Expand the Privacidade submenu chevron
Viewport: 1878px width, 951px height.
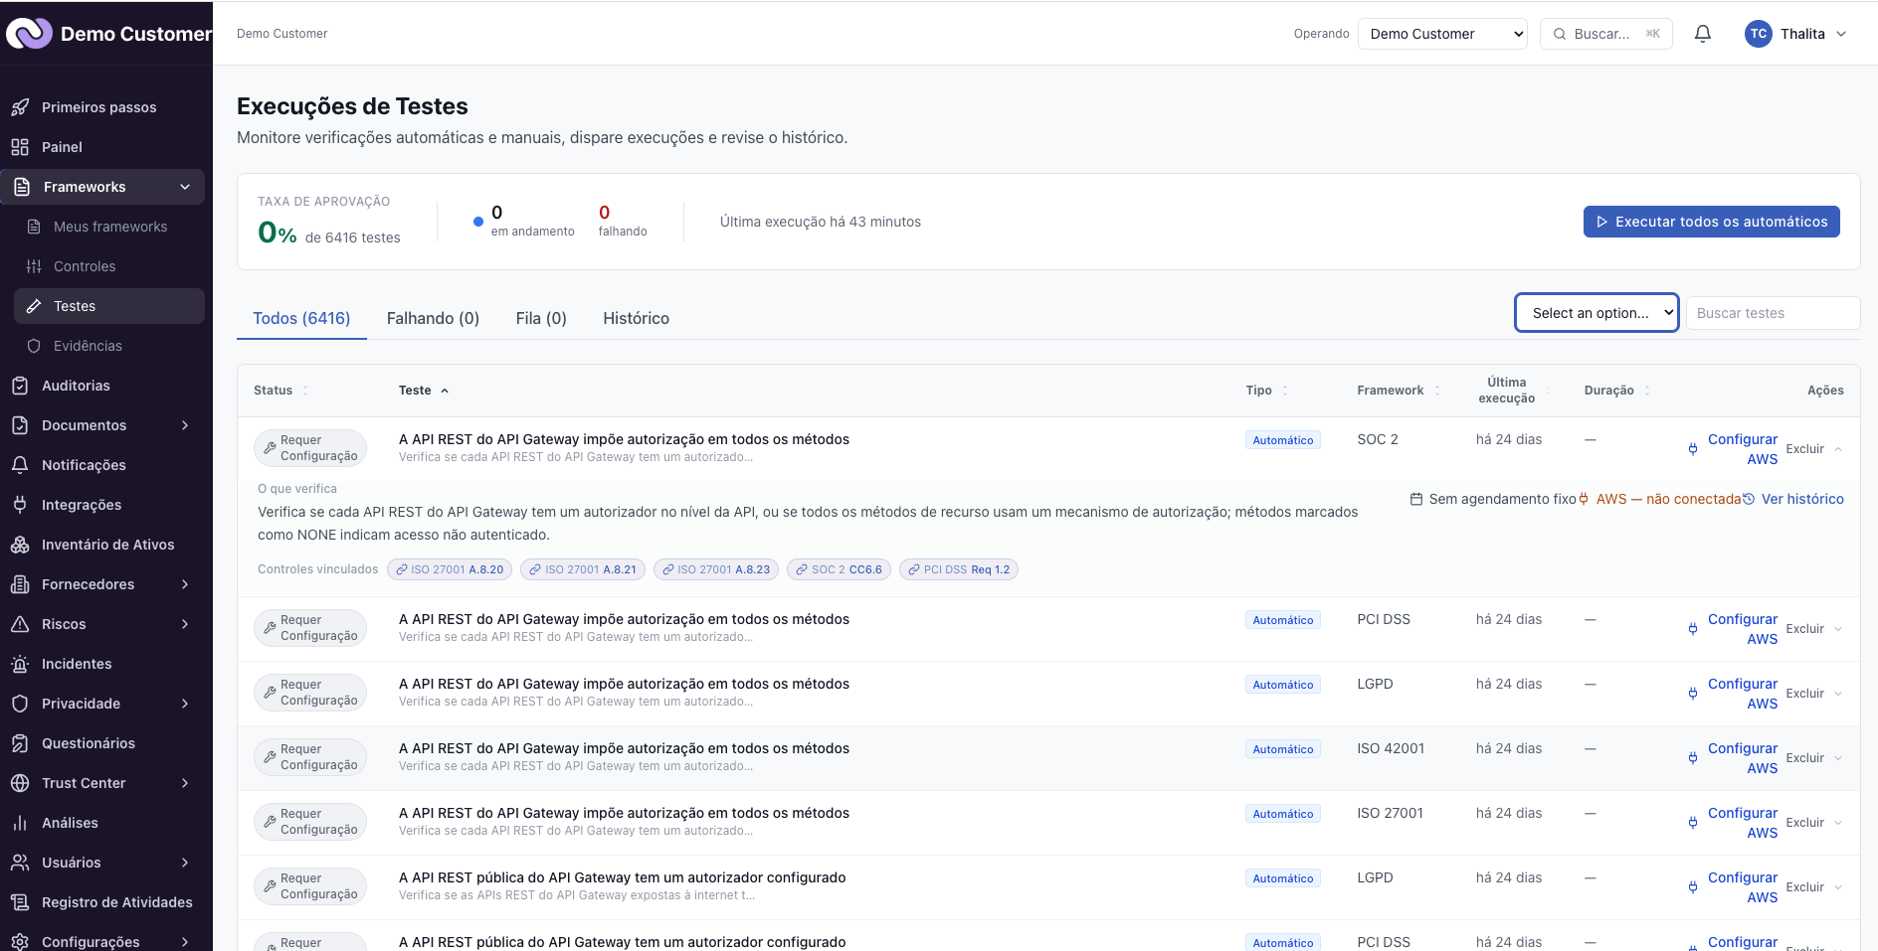[x=185, y=704]
